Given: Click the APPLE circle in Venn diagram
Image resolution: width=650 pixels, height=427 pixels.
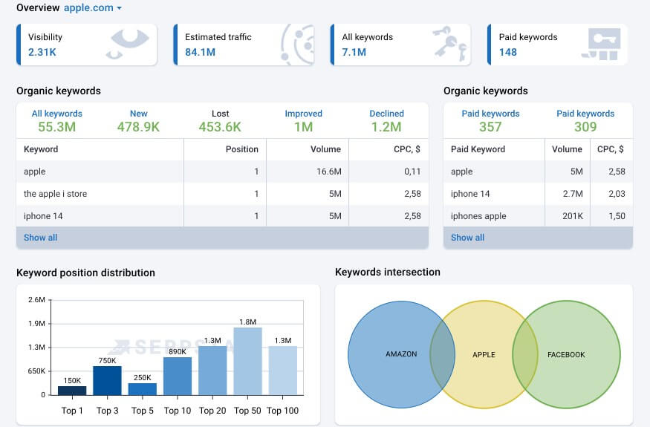Looking at the screenshot, I should (484, 354).
